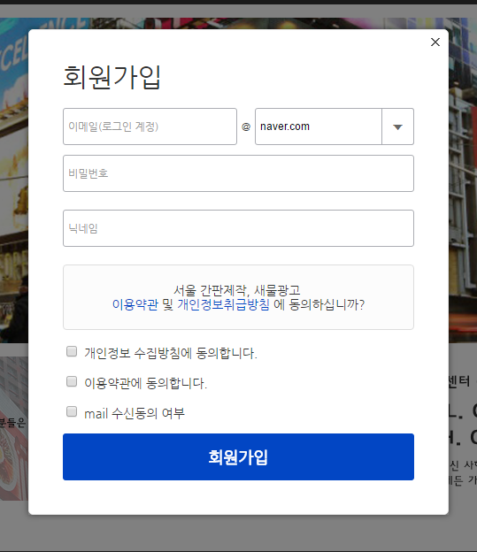Close the 회원가입 dialog with X
This screenshot has height=552, width=477.
coord(435,42)
